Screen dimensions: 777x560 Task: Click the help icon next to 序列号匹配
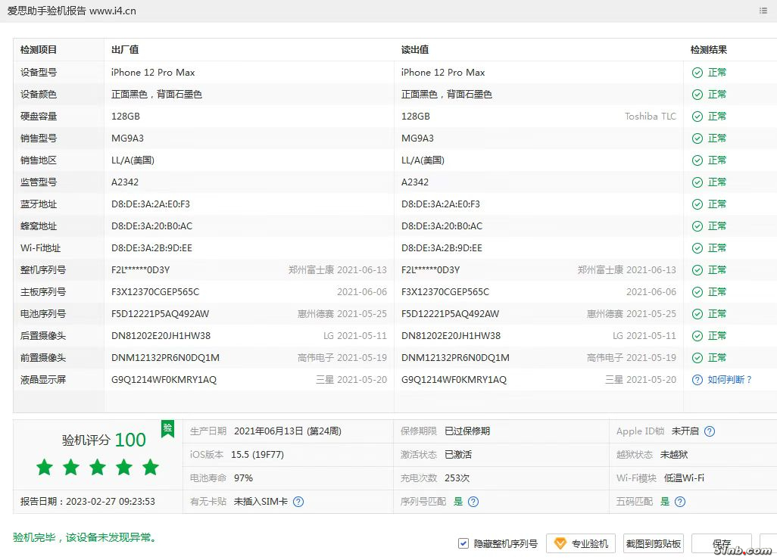[473, 502]
